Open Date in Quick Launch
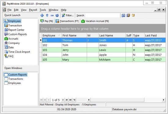 [x=9, y=47]
